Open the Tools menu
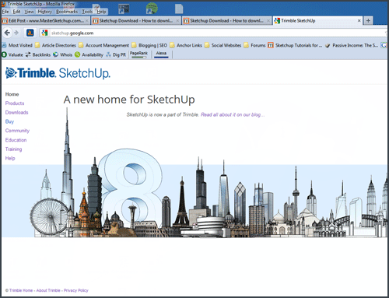This screenshot has height=298, width=389. coord(87,12)
